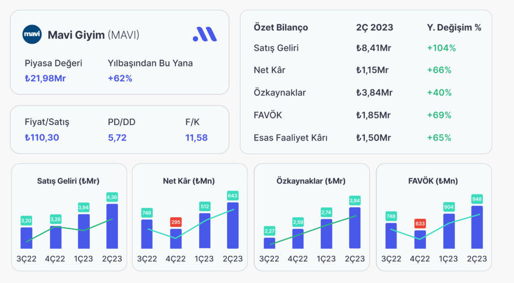This screenshot has width=514, height=283.
Task: Click the ₺3,84Mr equity value in table
Action: pyautogui.click(x=374, y=93)
